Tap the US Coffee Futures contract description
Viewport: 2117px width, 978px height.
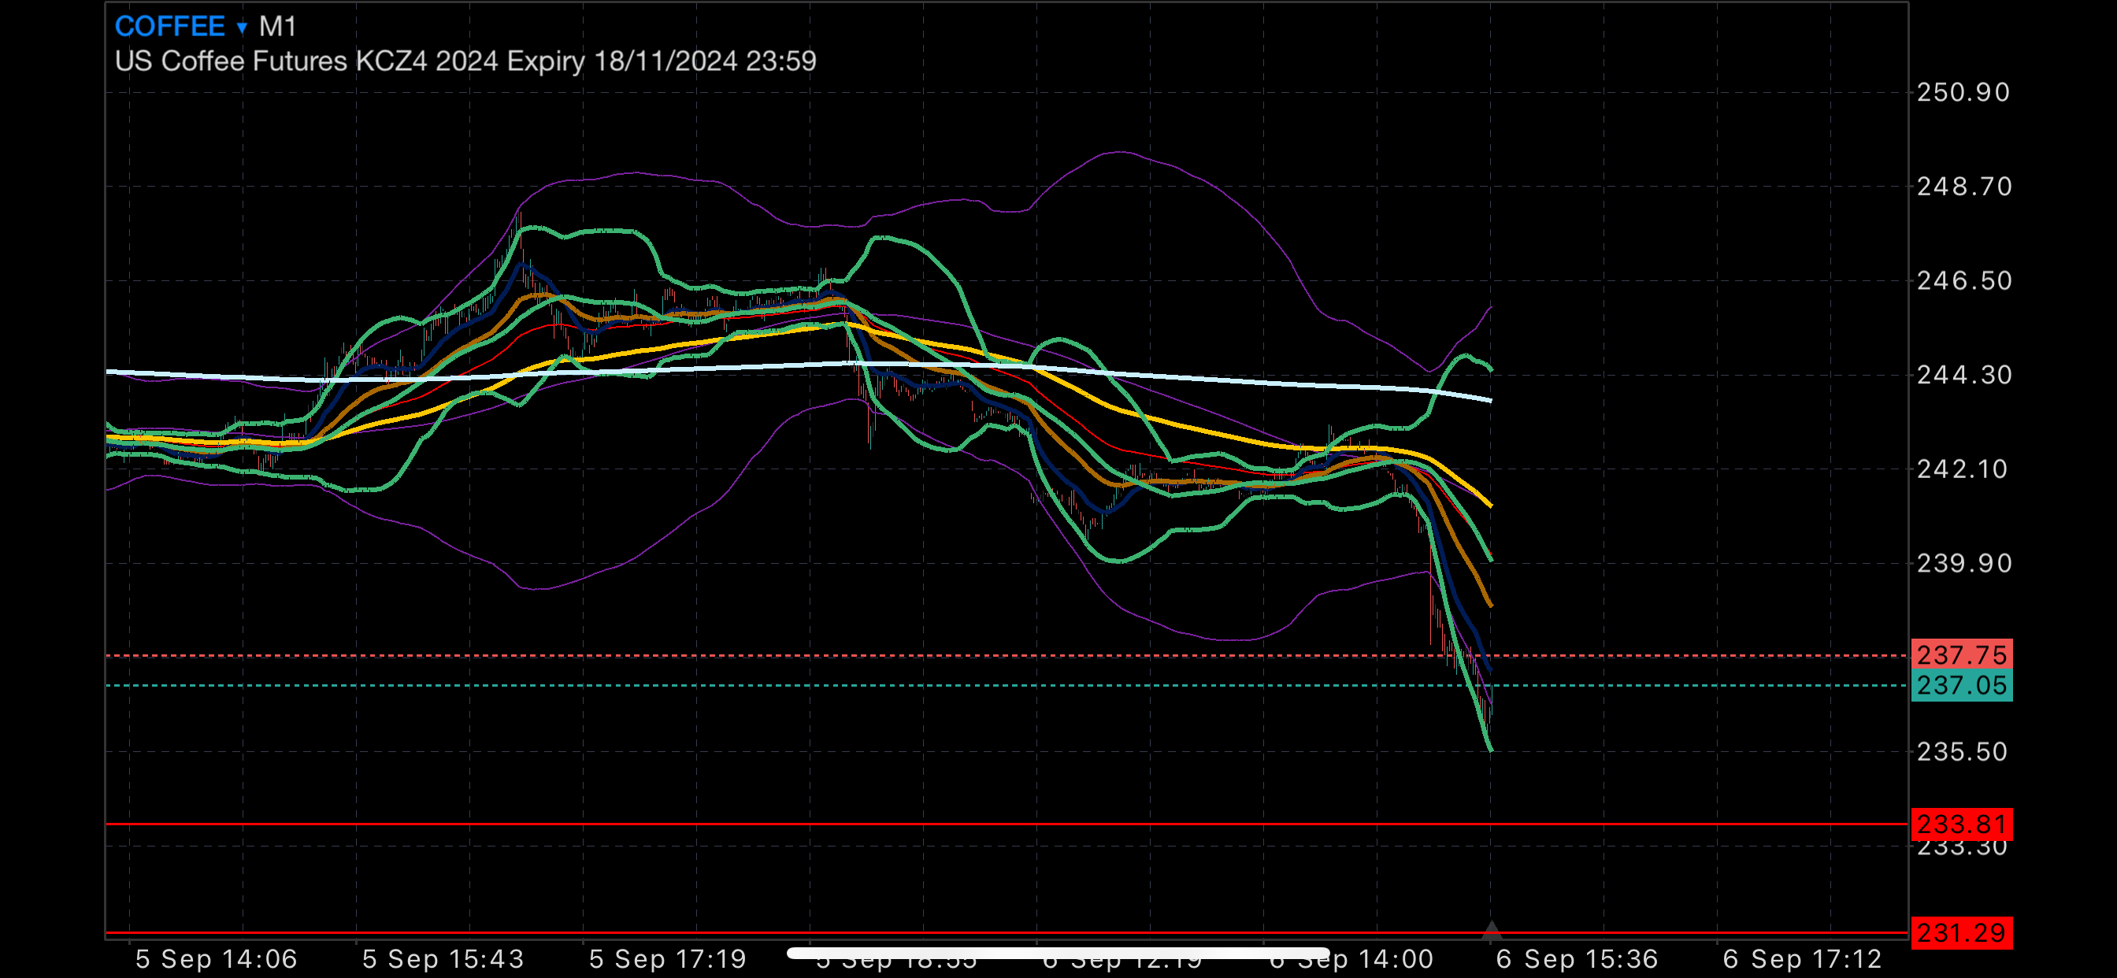[465, 61]
